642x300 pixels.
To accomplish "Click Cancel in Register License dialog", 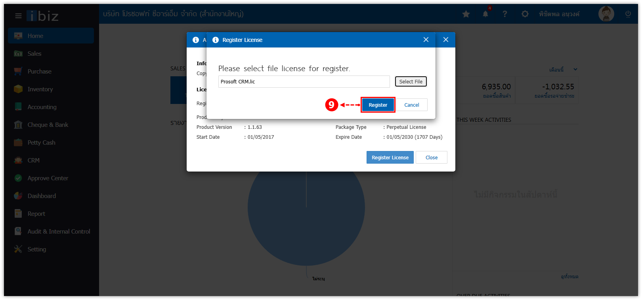I will (x=412, y=105).
